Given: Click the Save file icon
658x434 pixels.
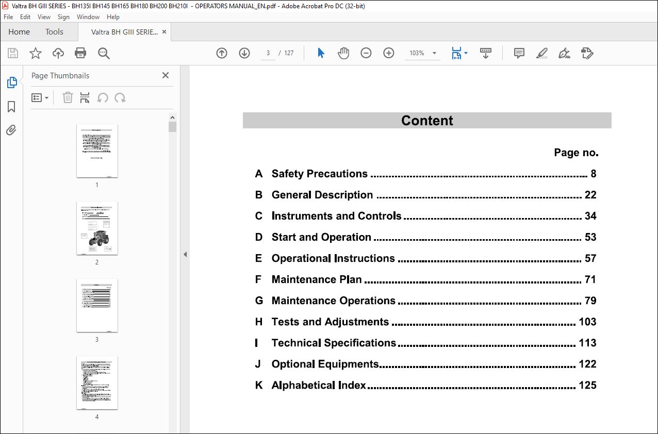Looking at the screenshot, I should point(13,53).
